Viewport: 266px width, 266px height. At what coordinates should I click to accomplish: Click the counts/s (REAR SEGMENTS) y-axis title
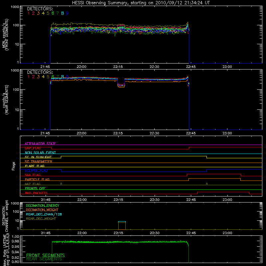click(5, 100)
